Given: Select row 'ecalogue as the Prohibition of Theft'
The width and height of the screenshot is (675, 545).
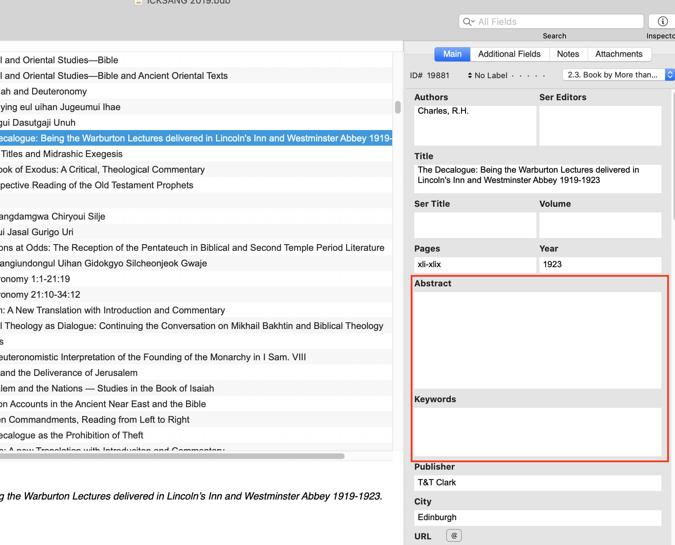Looking at the screenshot, I should pyautogui.click(x=196, y=435).
